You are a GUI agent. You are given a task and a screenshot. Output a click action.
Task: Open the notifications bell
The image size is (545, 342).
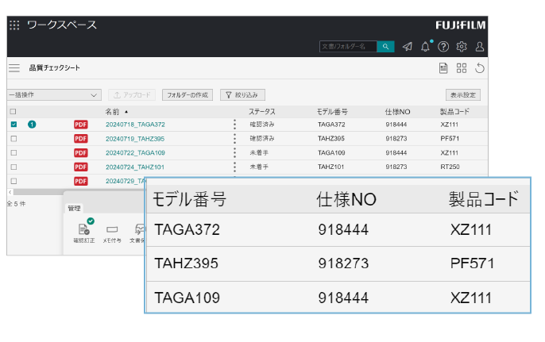tap(425, 47)
